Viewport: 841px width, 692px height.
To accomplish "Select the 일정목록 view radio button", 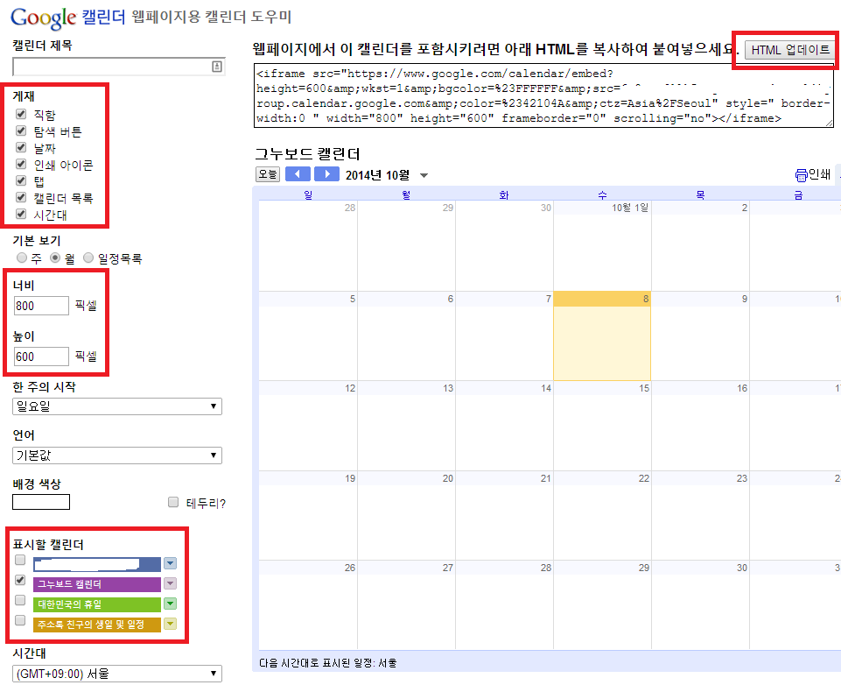I will pyautogui.click(x=89, y=258).
